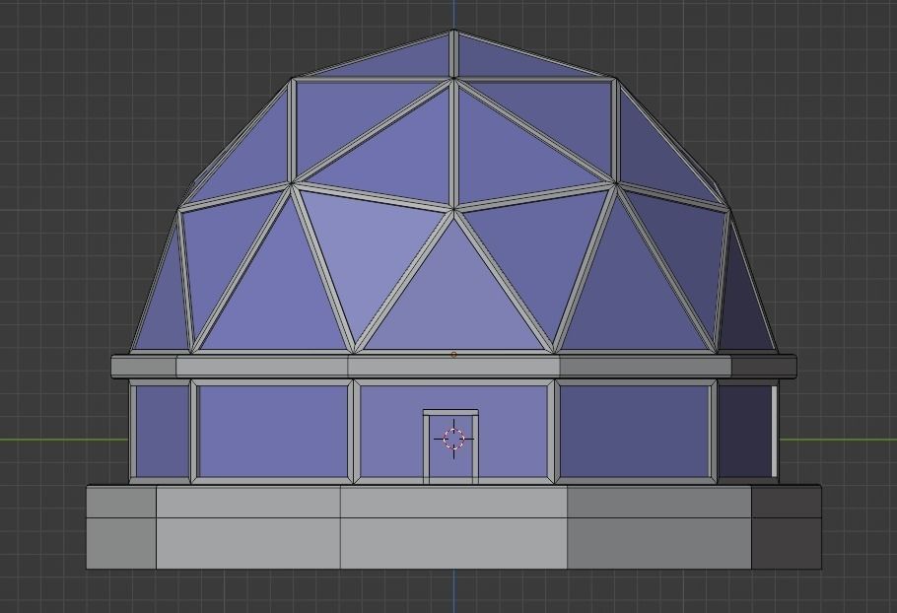The width and height of the screenshot is (897, 613).
Task: Select the wide wall panel left of door panel
Action: (273, 431)
